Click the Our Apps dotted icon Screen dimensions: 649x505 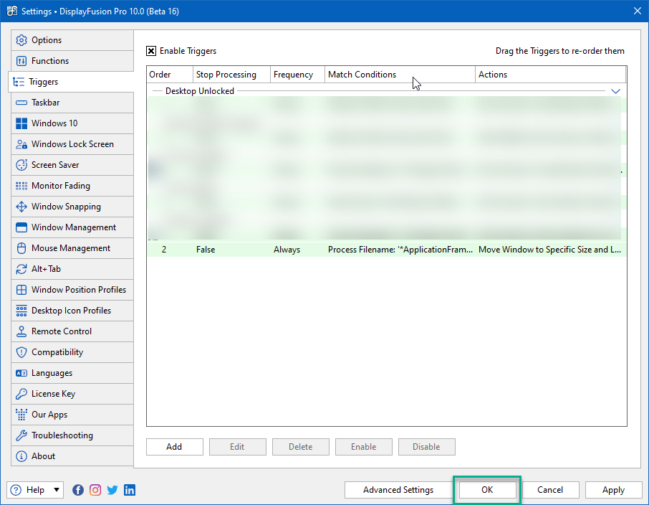[x=21, y=415]
